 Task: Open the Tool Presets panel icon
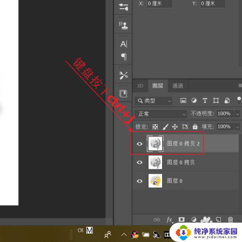tap(123, 76)
